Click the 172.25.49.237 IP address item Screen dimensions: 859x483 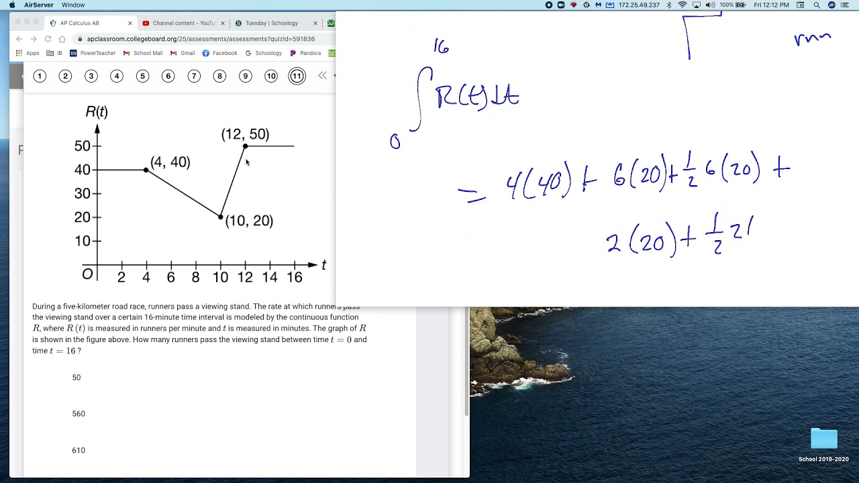click(639, 5)
